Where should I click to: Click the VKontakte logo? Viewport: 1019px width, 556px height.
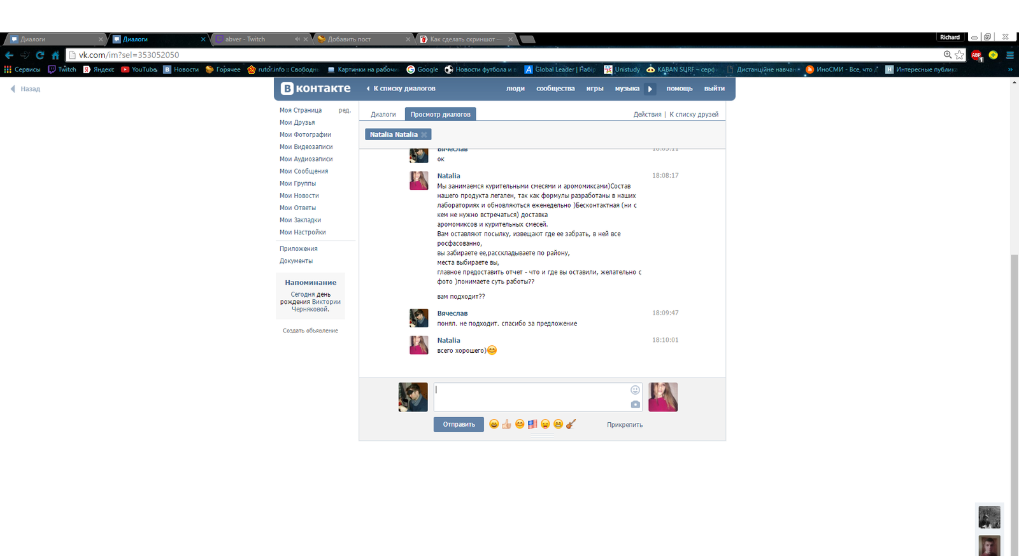(x=316, y=89)
